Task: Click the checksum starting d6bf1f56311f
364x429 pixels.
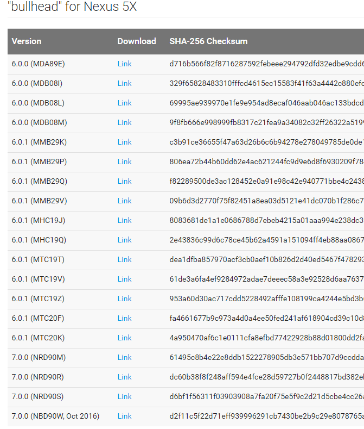Action: click(267, 396)
